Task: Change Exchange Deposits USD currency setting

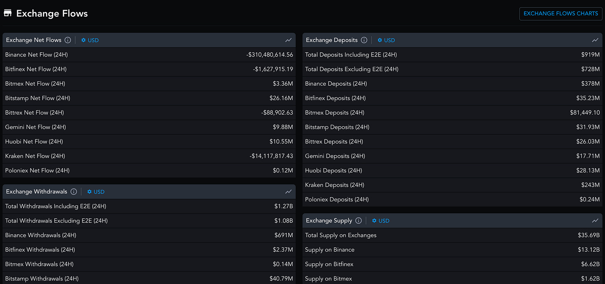Action: (386, 40)
